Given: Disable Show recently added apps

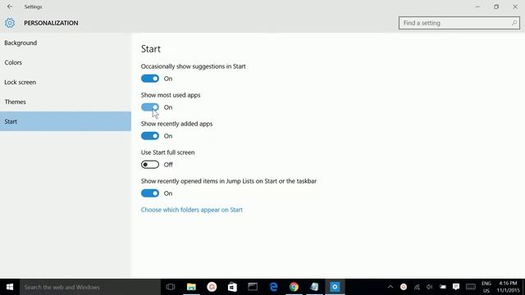Looking at the screenshot, I should [150, 136].
